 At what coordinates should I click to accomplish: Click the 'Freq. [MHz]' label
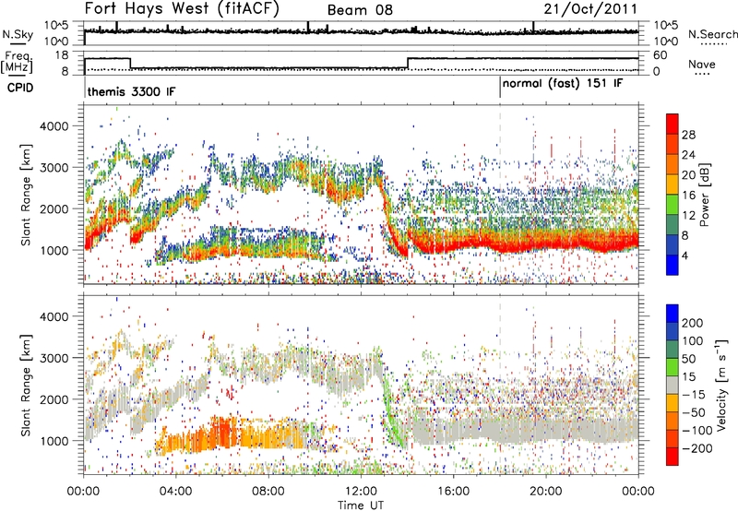[x=17, y=63]
